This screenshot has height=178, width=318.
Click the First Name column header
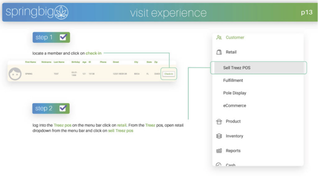30,62
